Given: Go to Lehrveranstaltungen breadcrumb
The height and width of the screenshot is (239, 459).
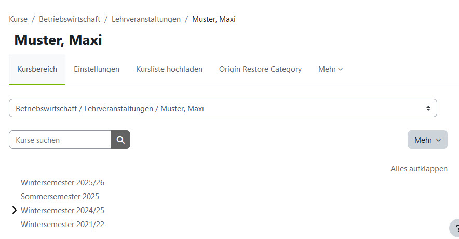Looking at the screenshot, I should (x=146, y=19).
